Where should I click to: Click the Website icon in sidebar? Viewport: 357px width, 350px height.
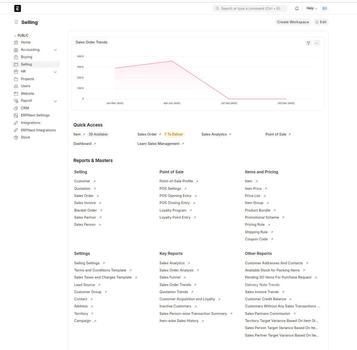16,94
